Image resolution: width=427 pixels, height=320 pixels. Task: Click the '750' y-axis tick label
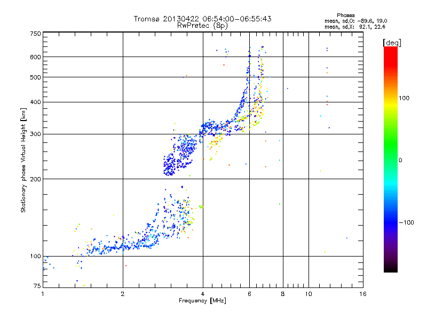[x=35, y=34]
